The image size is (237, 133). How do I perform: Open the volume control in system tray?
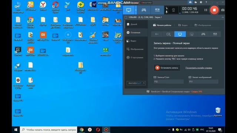pyautogui.click(x=189, y=130)
